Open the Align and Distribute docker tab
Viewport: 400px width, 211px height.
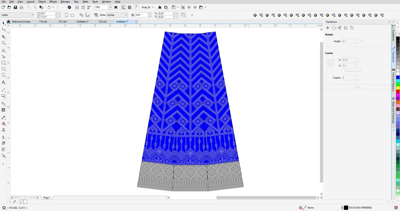click(x=393, y=110)
